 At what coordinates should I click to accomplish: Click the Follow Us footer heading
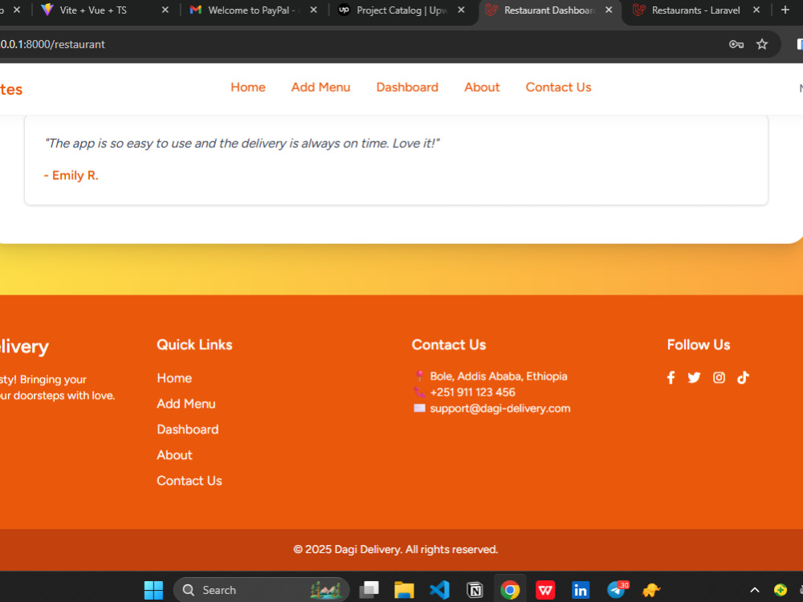[698, 345]
